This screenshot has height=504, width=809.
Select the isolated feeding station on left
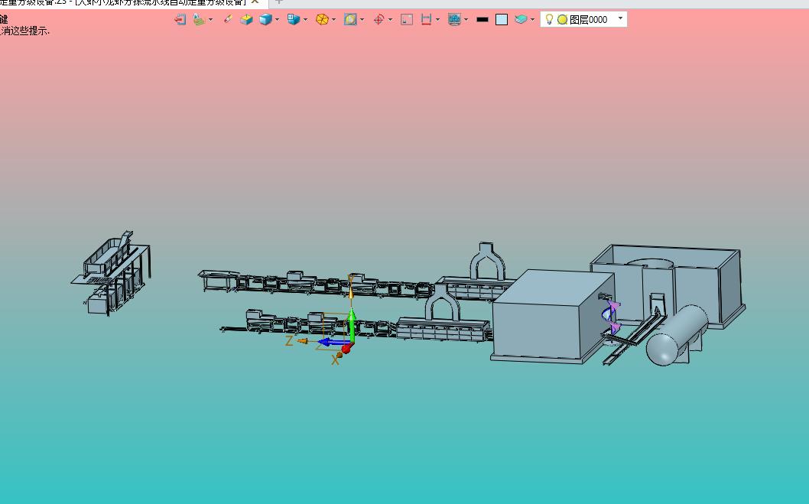click(111, 273)
